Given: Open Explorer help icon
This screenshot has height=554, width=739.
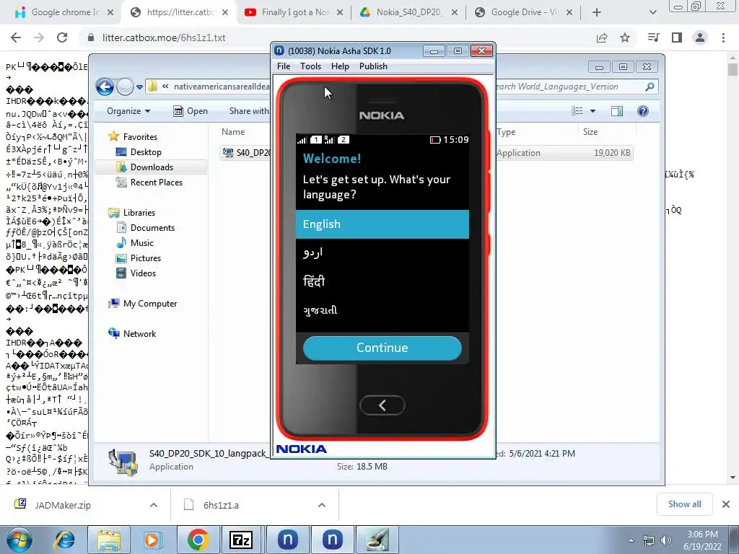Looking at the screenshot, I should (x=643, y=111).
